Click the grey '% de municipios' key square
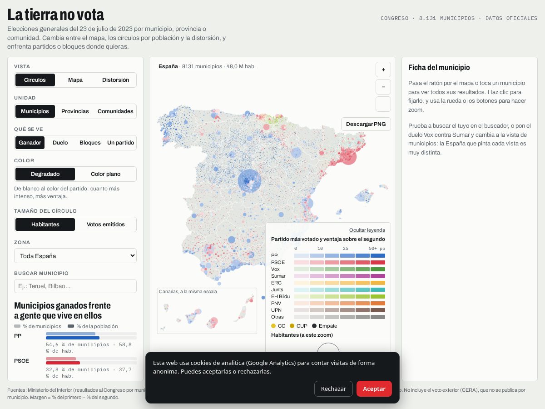Viewport: 545px width, 409px height. [17, 326]
